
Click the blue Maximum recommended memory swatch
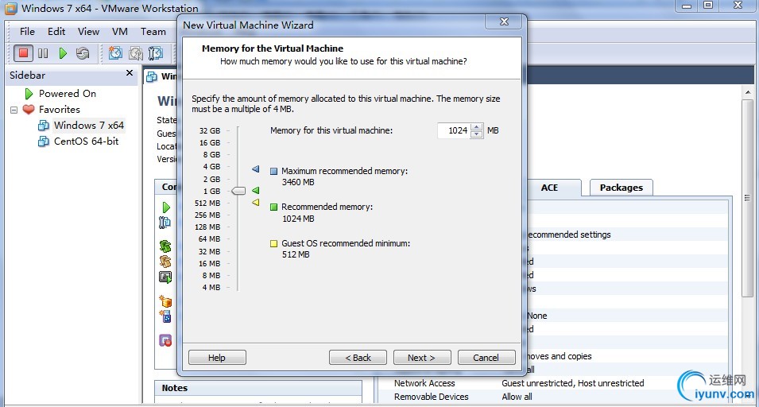(274, 172)
